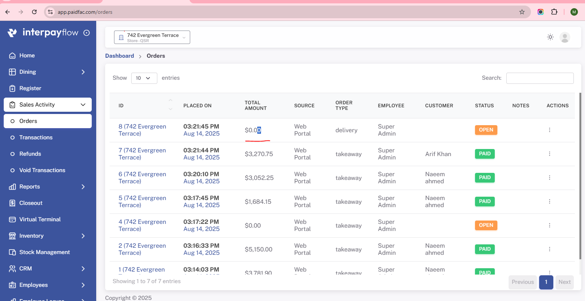Open the Register sidebar item

tap(48, 88)
